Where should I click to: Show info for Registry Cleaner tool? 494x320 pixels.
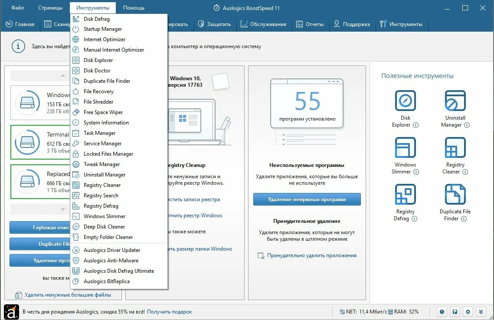pyautogui.click(x=465, y=172)
